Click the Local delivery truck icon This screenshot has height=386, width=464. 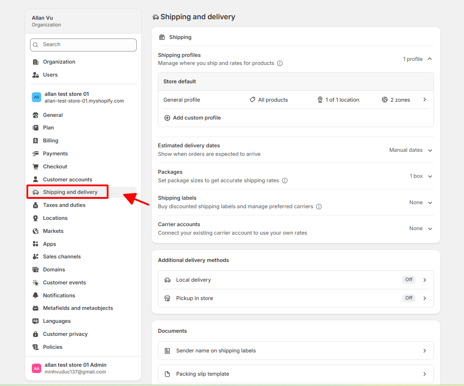point(168,280)
